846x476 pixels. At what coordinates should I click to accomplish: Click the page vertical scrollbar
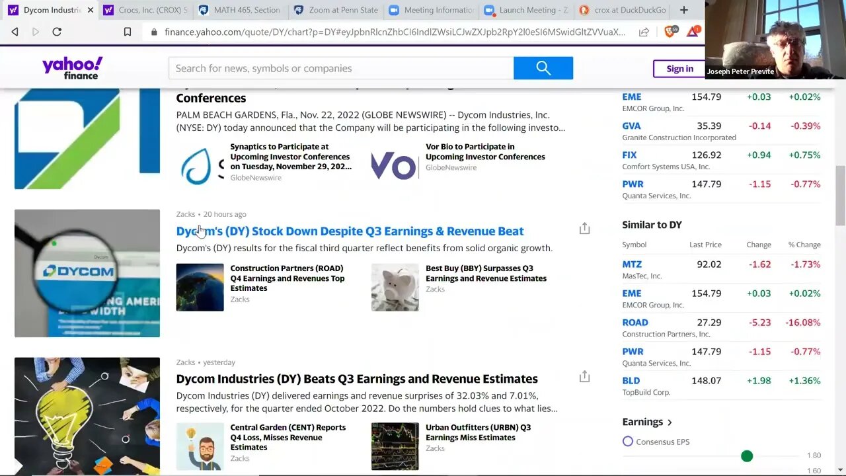coord(840,195)
